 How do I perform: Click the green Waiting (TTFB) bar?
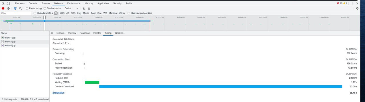click(92, 82)
